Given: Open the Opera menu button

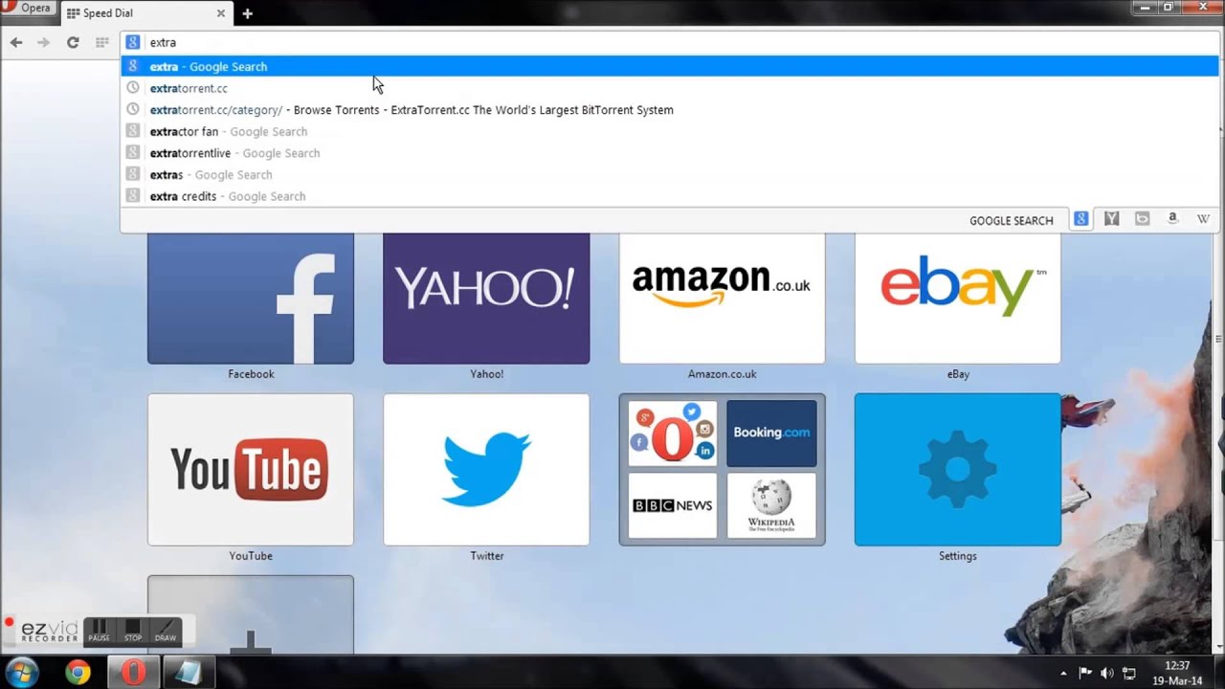Looking at the screenshot, I should (x=29, y=9).
